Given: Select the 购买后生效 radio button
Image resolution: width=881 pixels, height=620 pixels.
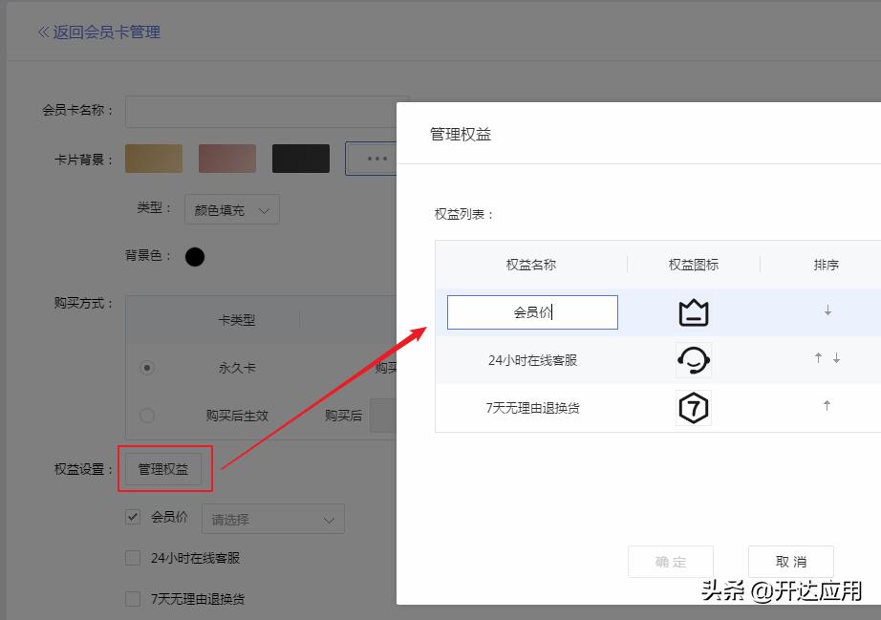Looking at the screenshot, I should pos(148,416).
